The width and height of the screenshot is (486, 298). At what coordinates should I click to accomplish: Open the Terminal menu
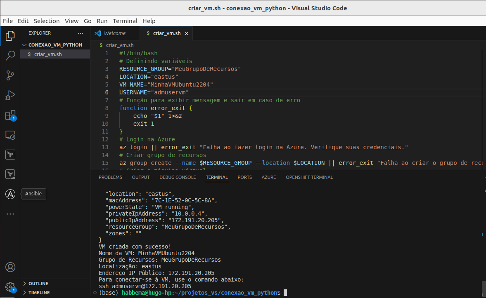point(125,21)
